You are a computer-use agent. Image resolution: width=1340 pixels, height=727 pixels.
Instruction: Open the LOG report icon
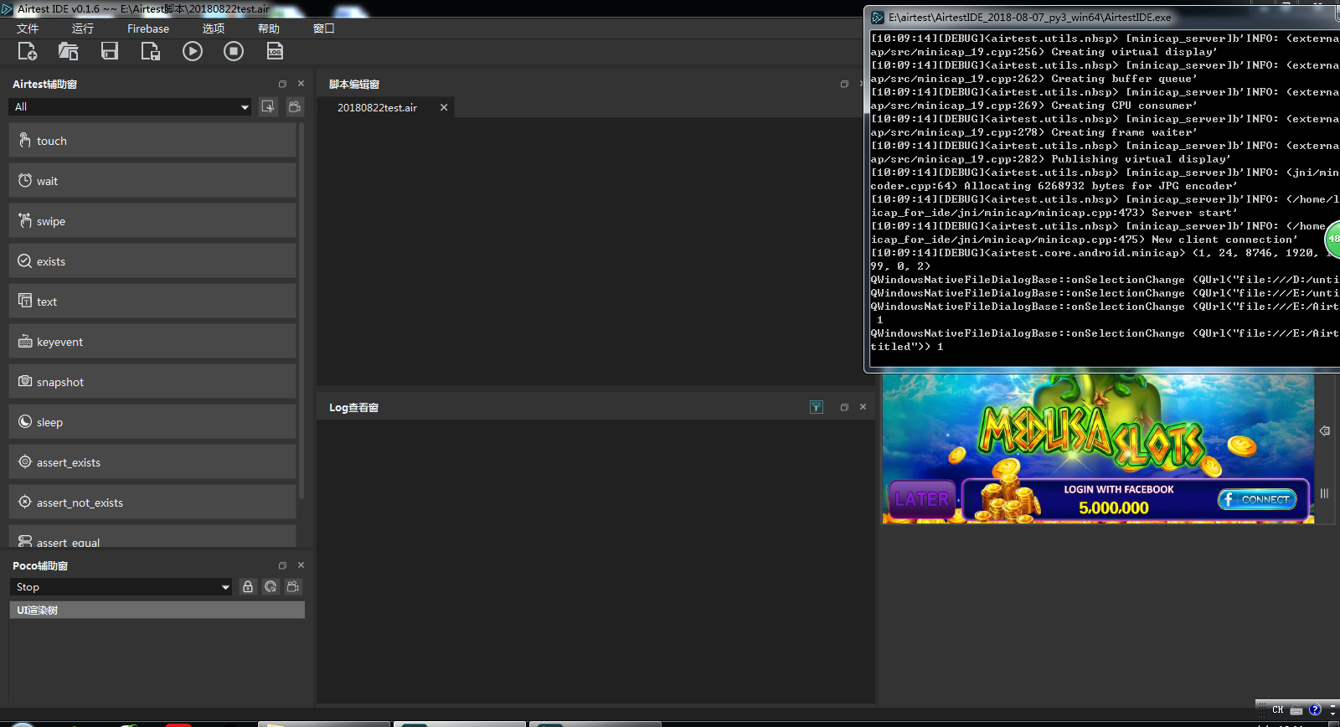(275, 51)
